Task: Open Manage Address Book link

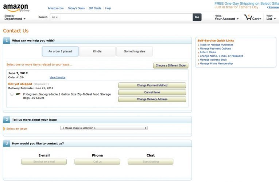Action: click(213, 60)
